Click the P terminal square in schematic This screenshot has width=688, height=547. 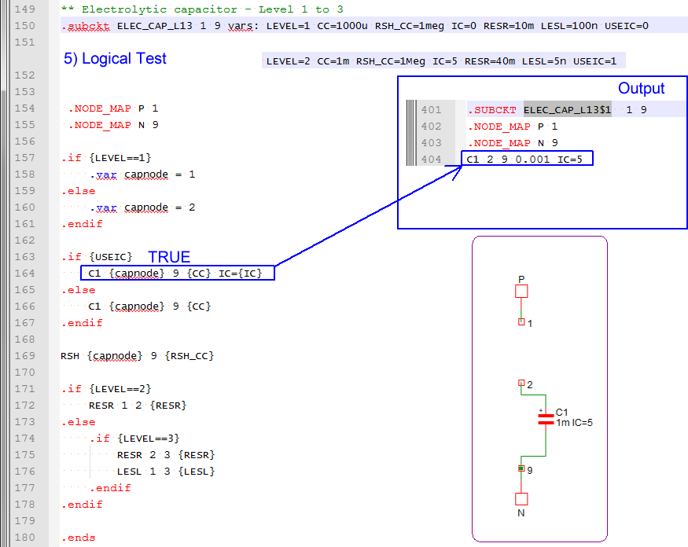521,292
